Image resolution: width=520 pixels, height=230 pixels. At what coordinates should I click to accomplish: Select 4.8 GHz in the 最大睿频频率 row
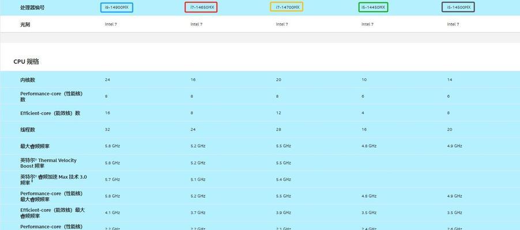(369, 146)
